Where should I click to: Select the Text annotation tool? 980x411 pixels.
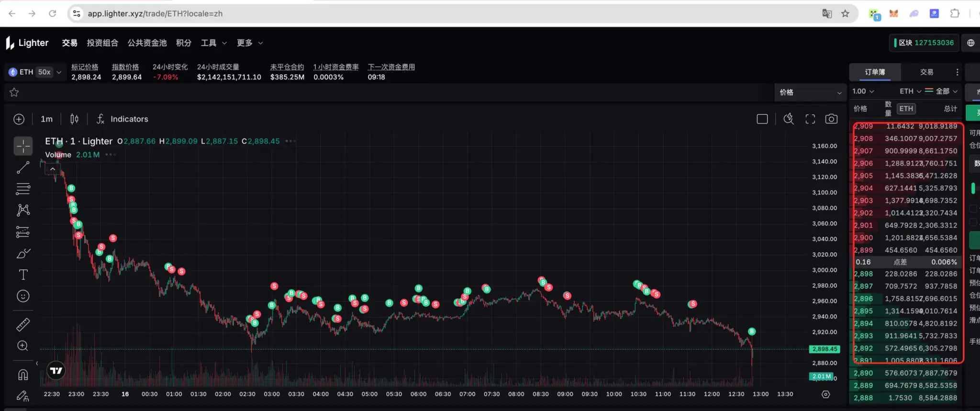(x=23, y=275)
